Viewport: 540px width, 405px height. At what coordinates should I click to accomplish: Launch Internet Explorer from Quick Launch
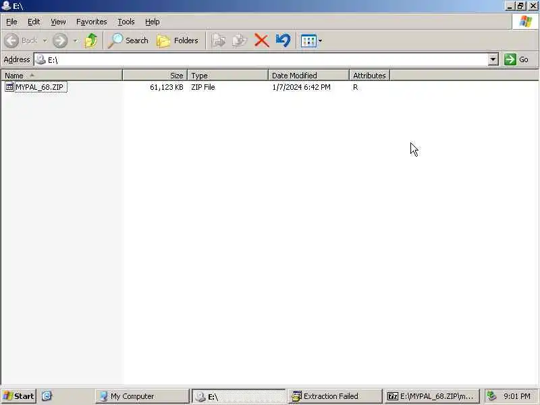[x=47, y=396]
